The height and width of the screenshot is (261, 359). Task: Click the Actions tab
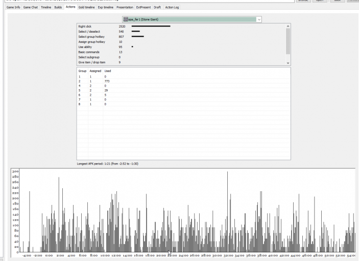click(70, 7)
